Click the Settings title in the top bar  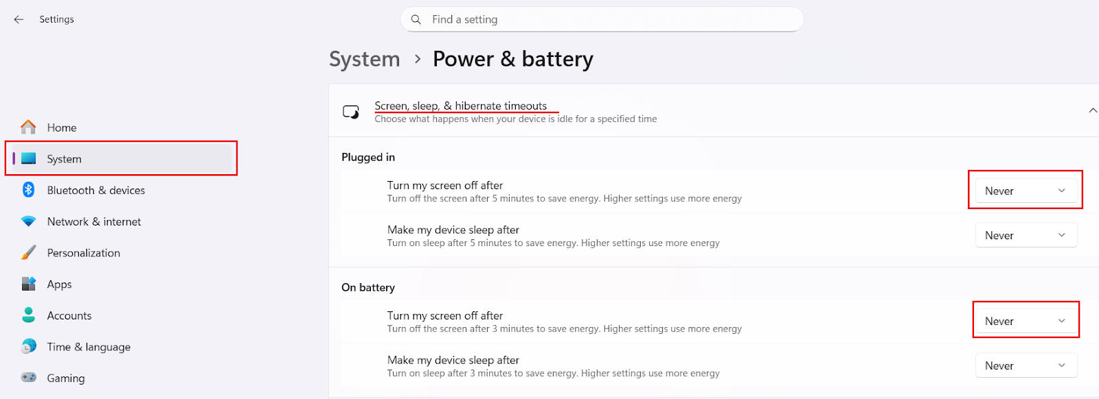tap(56, 19)
